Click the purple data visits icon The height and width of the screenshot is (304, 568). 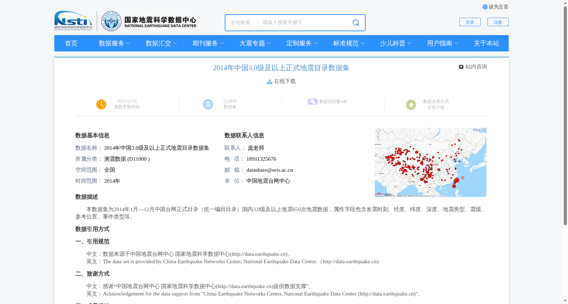tap(312, 102)
